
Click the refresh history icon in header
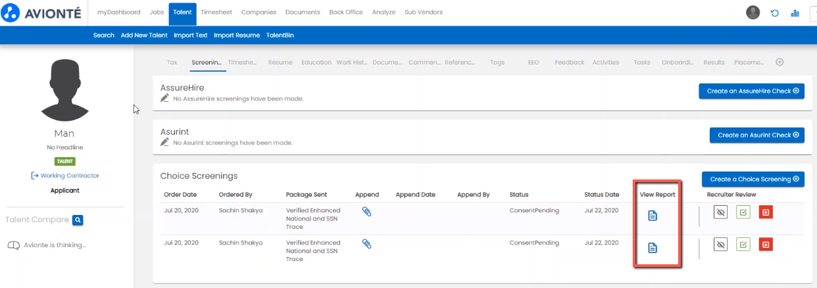pos(775,12)
